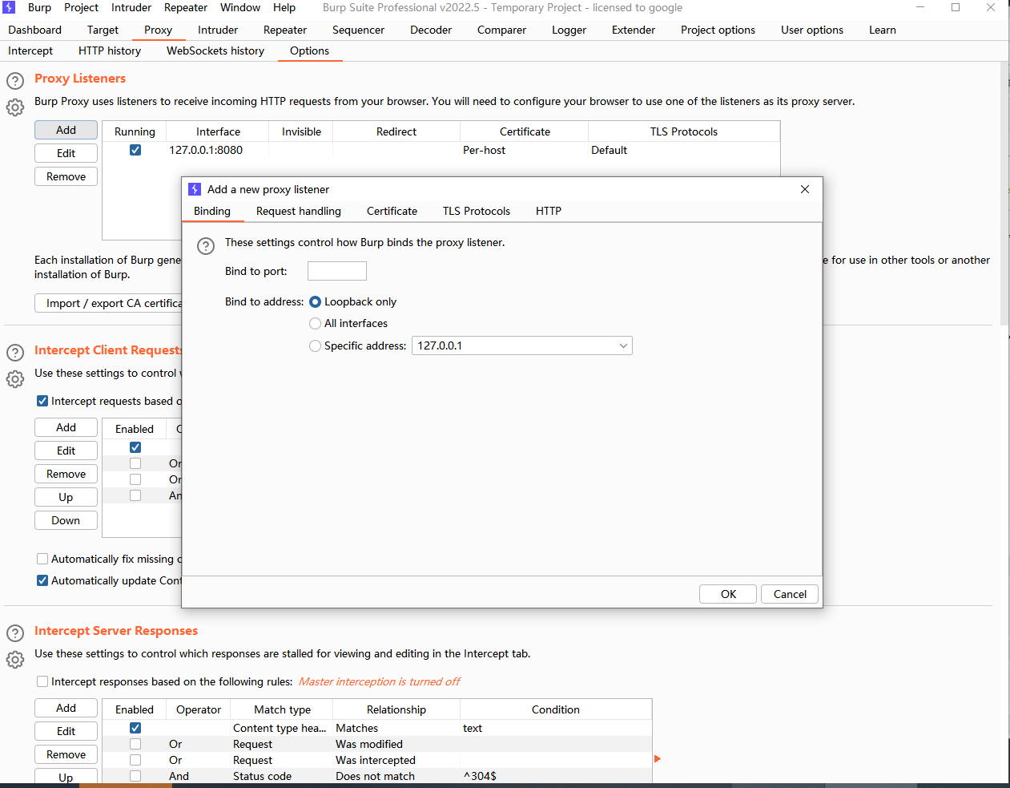
Task: Toggle Automatically update Content-Length checkbox
Action: tap(42, 580)
